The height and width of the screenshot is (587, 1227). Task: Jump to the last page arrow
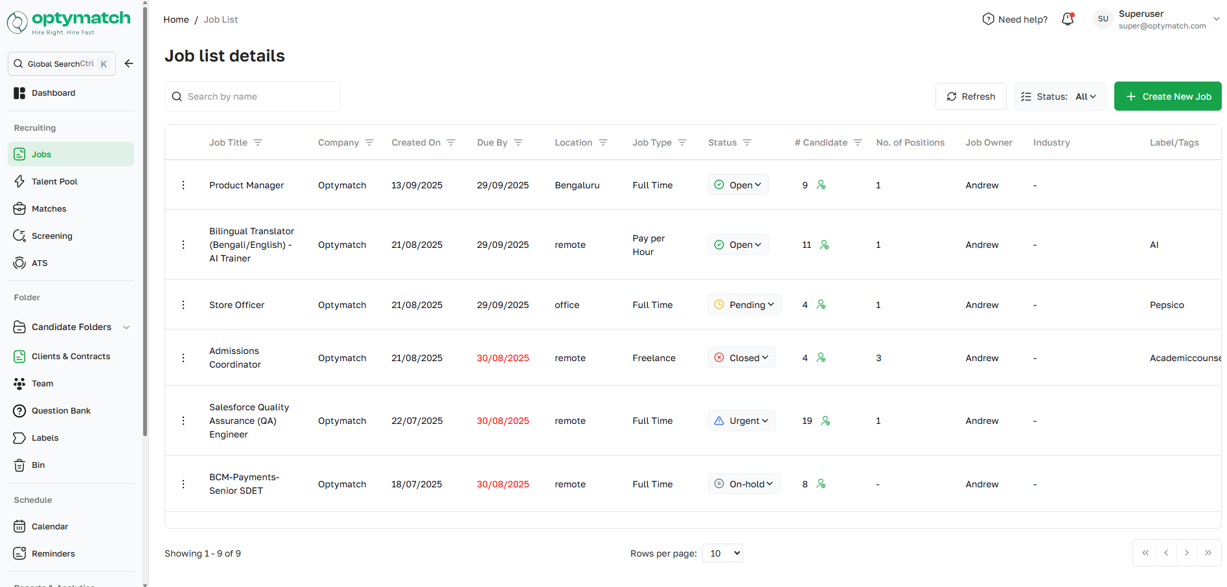pyautogui.click(x=1208, y=553)
